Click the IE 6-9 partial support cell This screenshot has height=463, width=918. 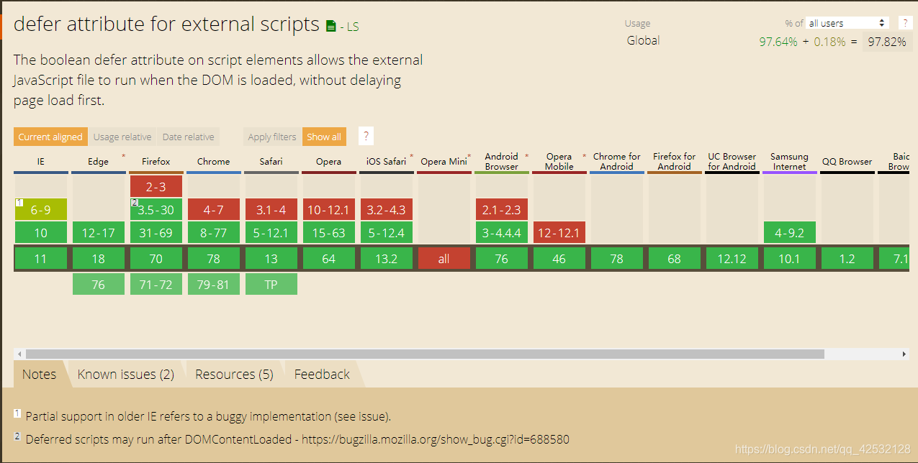(41, 209)
